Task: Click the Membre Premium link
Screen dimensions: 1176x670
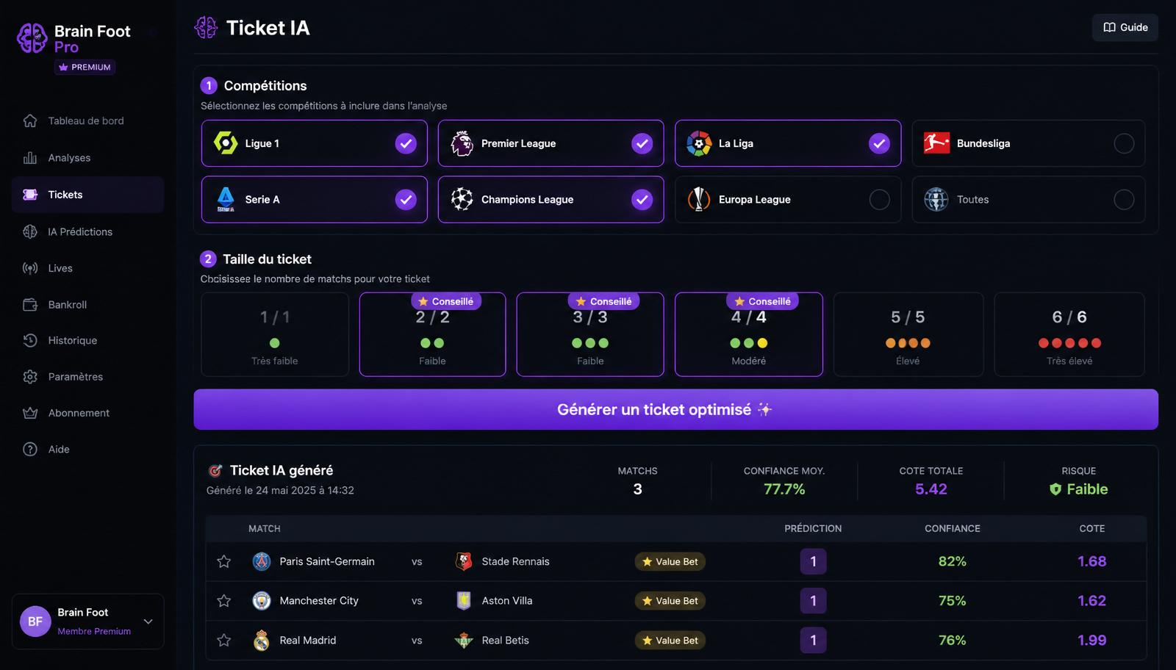Action: point(94,631)
